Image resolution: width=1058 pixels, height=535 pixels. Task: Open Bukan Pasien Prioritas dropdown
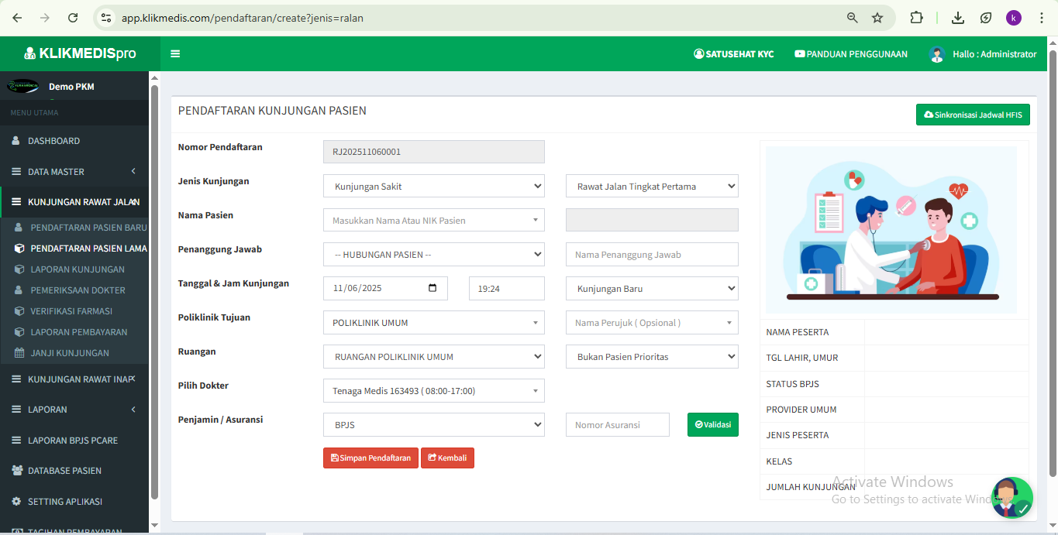tap(652, 356)
